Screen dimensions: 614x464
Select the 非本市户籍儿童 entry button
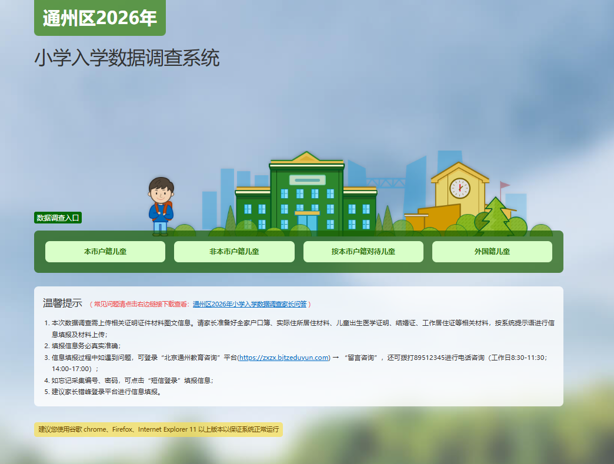pyautogui.click(x=234, y=252)
